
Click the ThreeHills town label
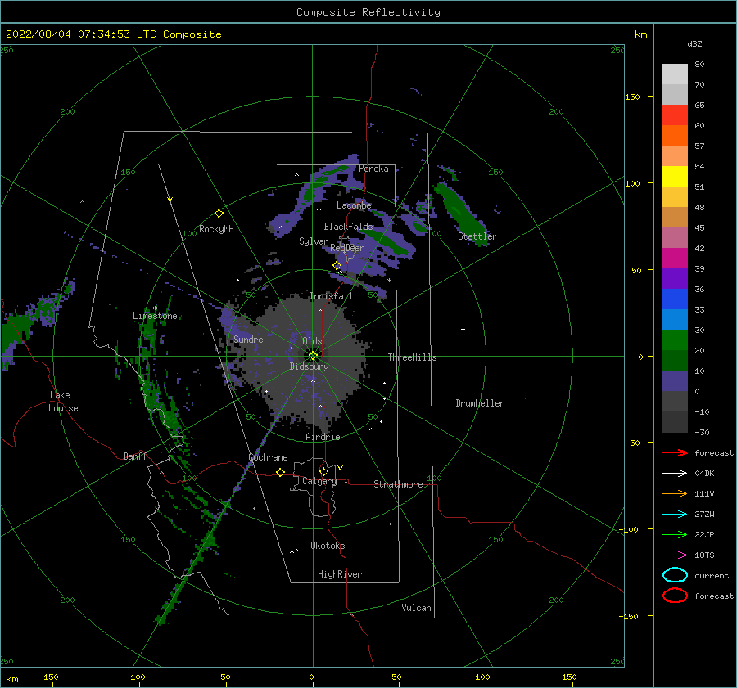412,357
